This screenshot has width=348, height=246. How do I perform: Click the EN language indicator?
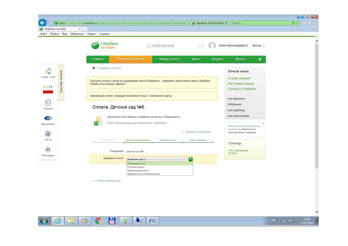coord(273,221)
